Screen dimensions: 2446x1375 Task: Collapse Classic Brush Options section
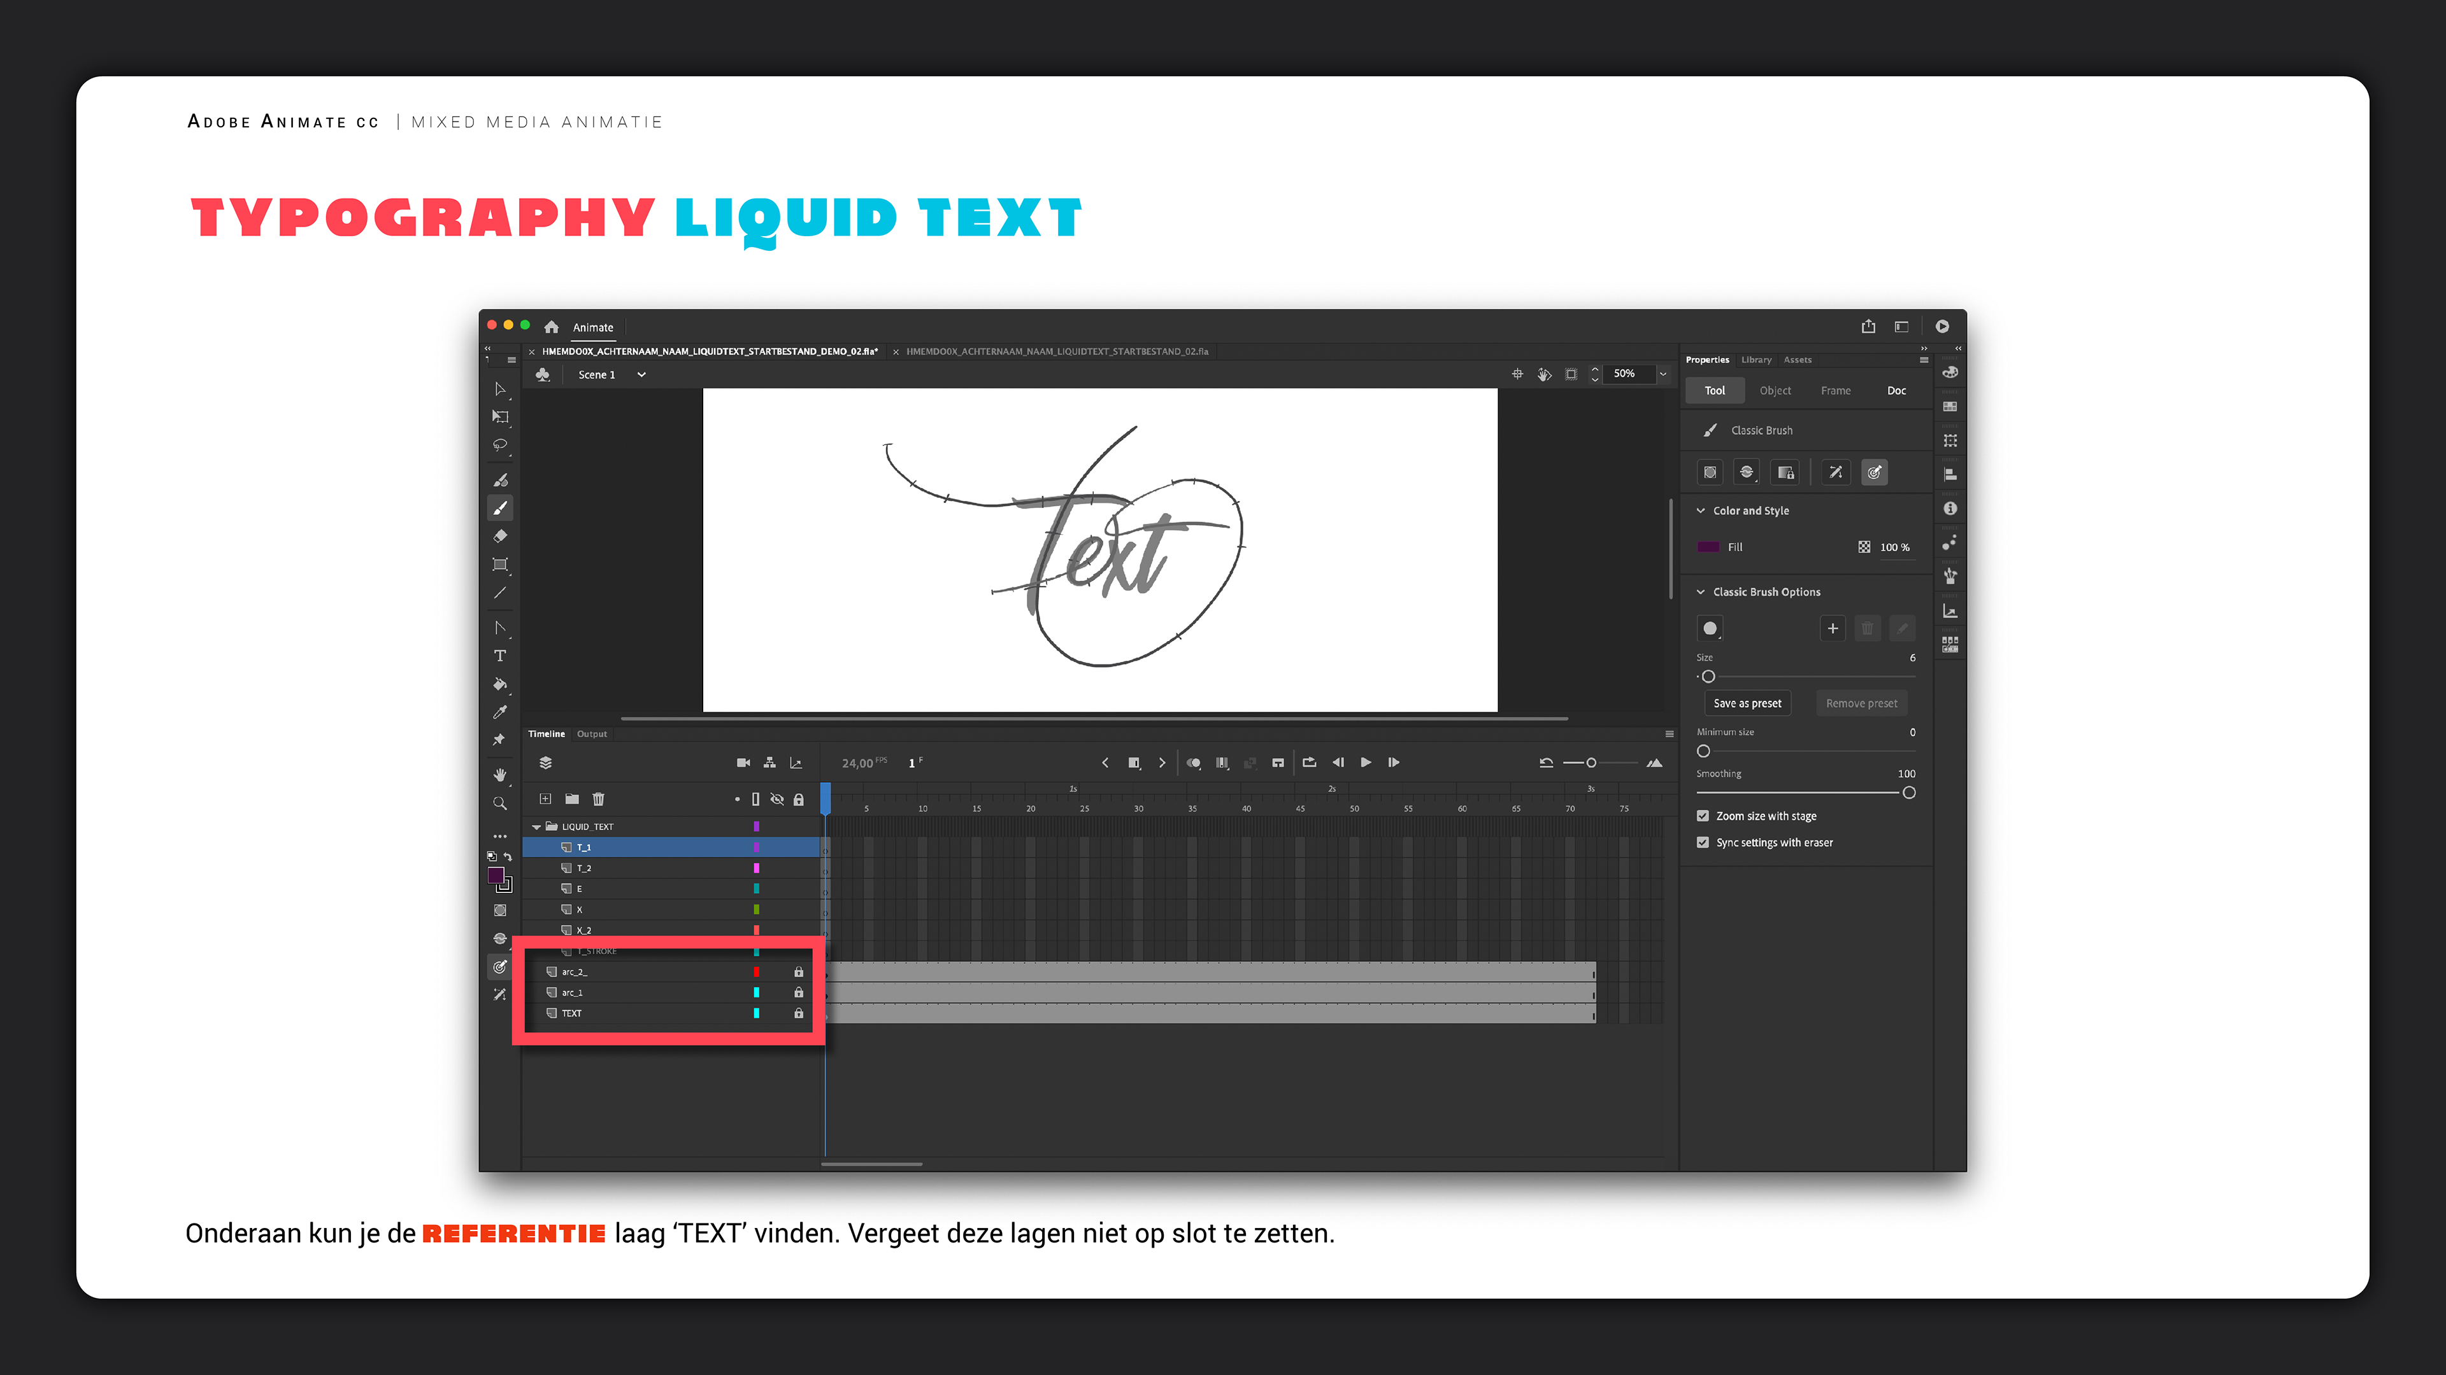click(x=1701, y=592)
